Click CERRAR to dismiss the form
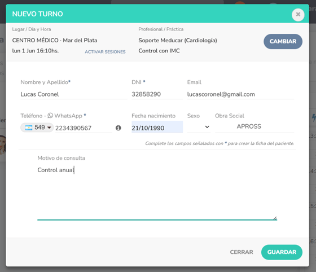The height and width of the screenshot is (272, 316). [242, 252]
